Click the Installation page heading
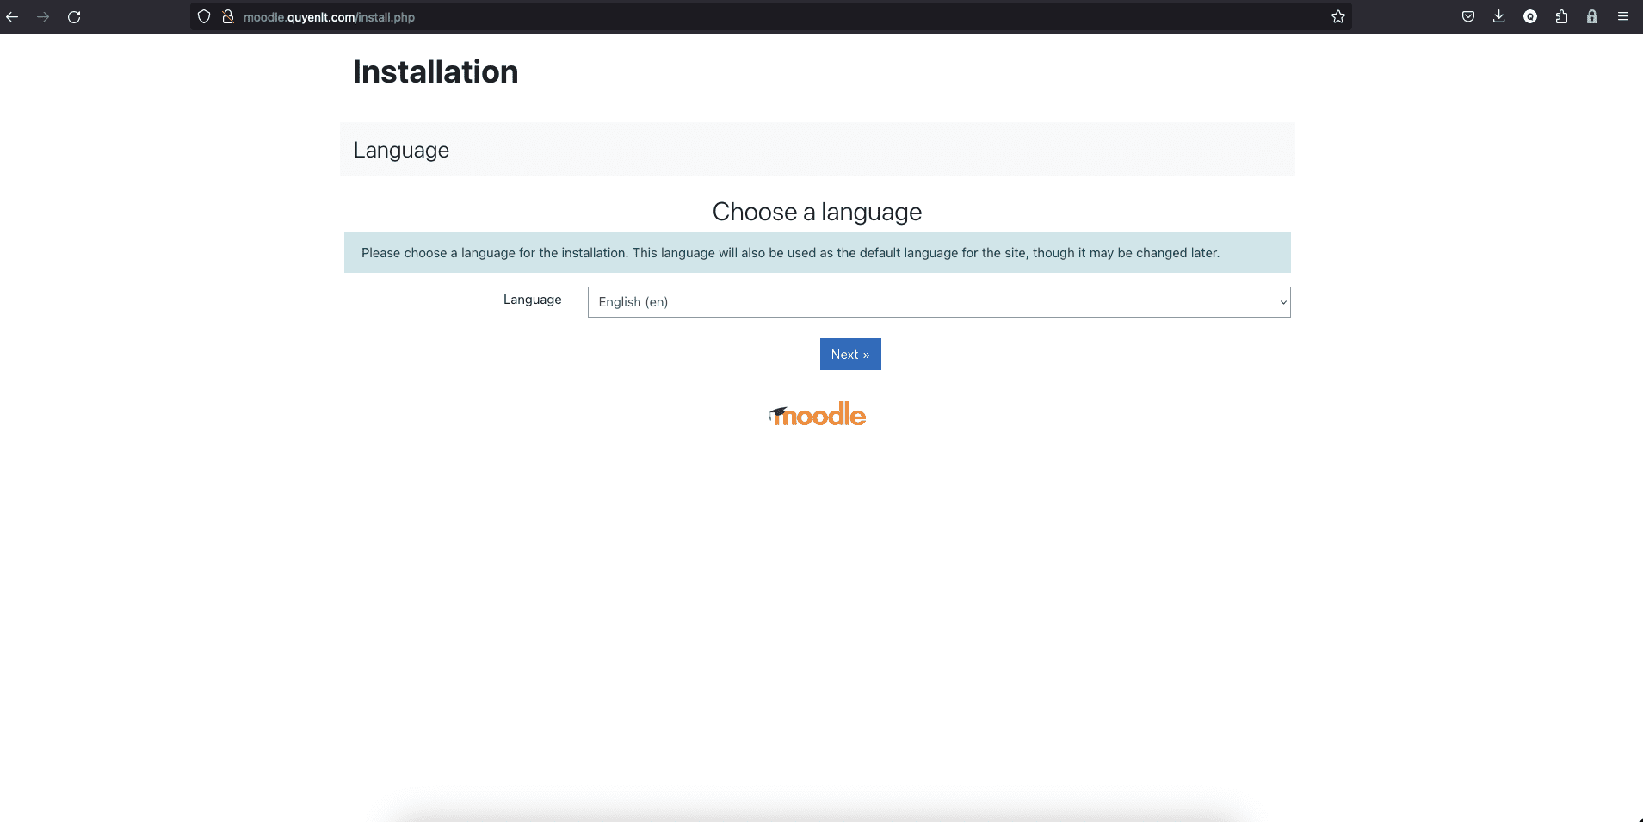 [x=435, y=72]
